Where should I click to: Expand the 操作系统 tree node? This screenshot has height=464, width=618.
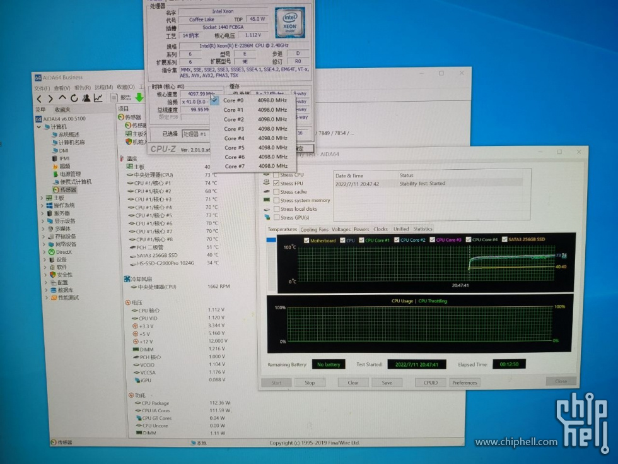pyautogui.click(x=42, y=206)
